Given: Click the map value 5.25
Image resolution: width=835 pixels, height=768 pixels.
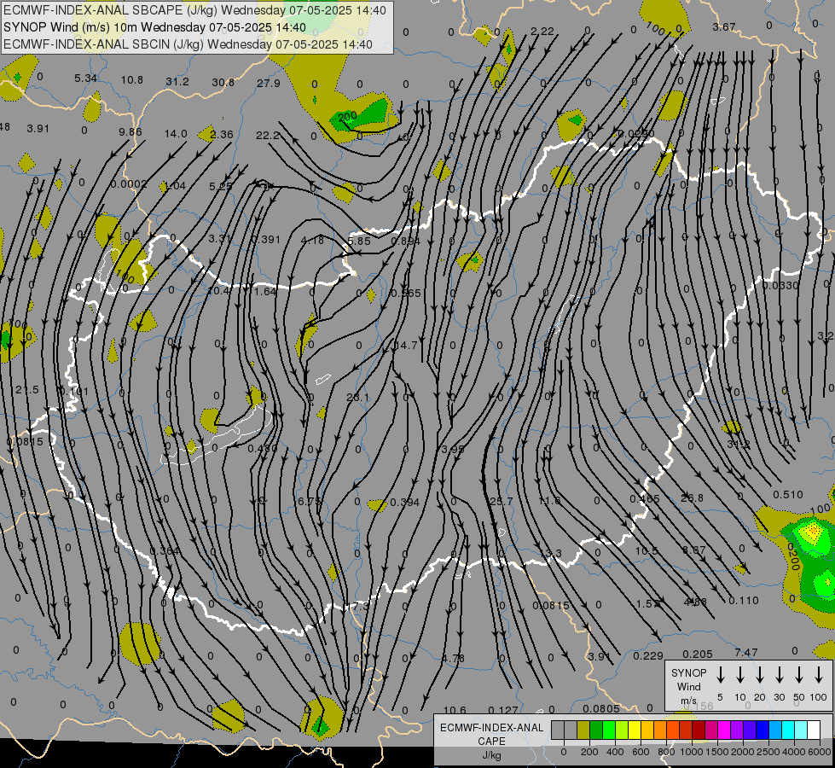Looking at the screenshot, I should pyautogui.click(x=220, y=187).
